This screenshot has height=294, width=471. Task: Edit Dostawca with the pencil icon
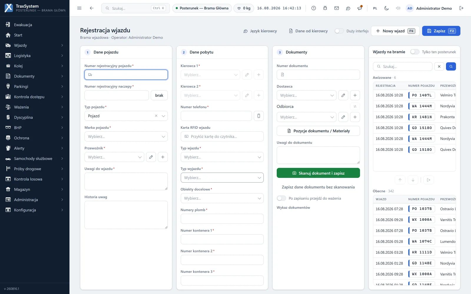(x=343, y=95)
